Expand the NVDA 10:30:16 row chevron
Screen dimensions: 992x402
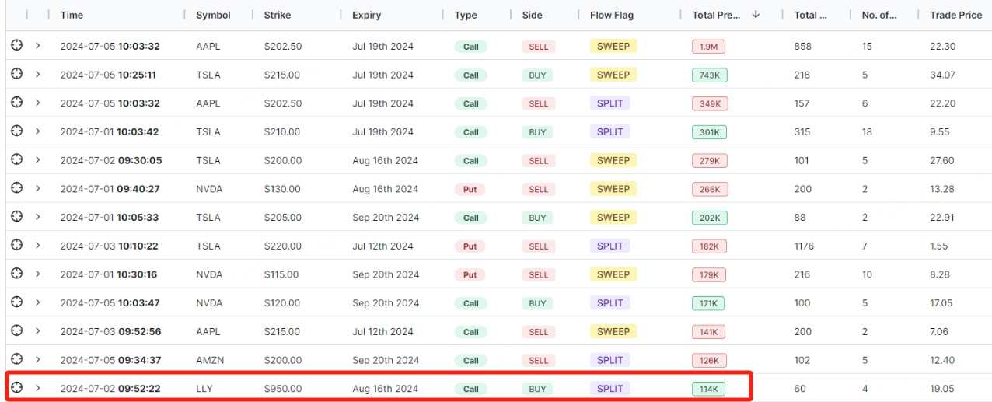37,274
